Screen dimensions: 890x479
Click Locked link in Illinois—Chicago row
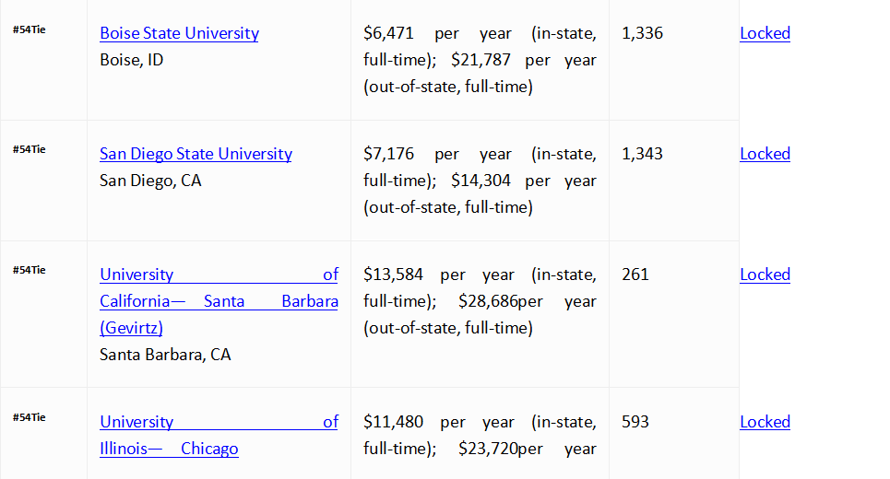(x=765, y=422)
